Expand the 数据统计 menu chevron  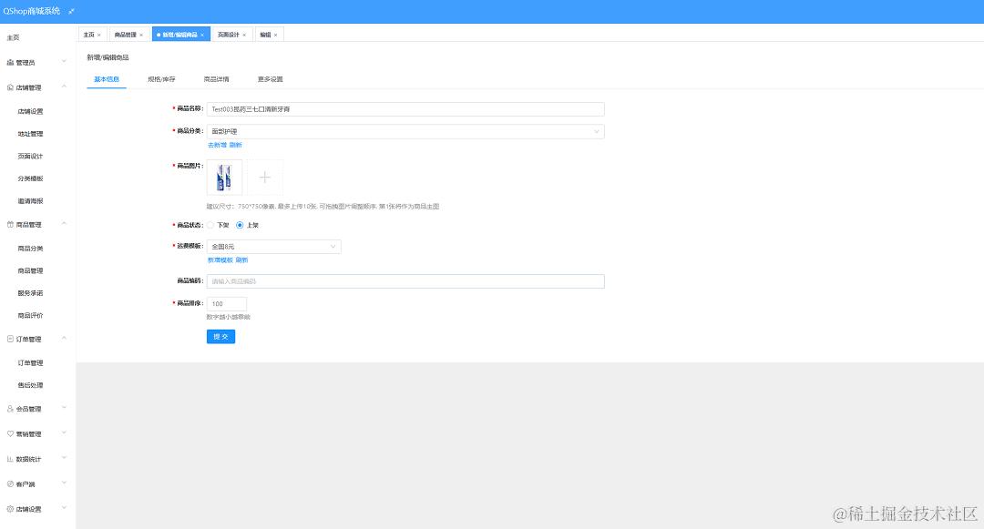click(64, 458)
